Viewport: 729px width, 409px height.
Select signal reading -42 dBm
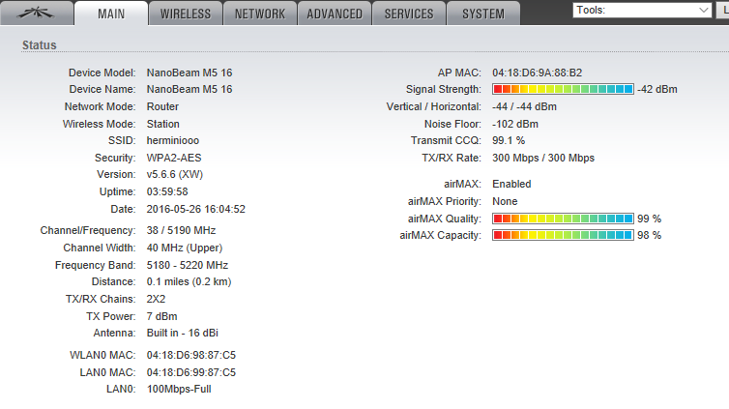coord(656,89)
